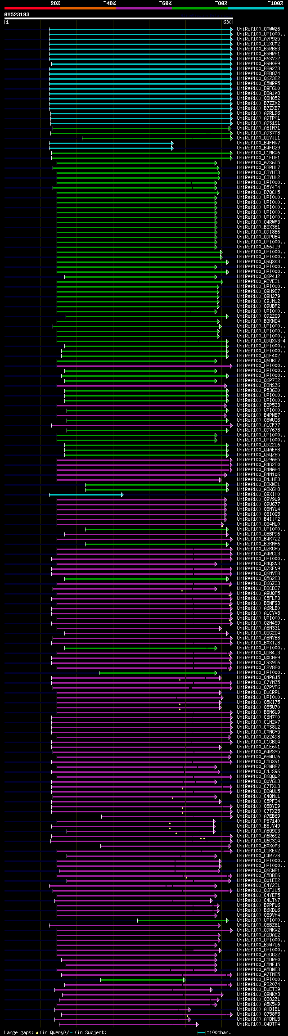Click the purple alignment bar for UniRef100_A6R6S2

(142, 836)
